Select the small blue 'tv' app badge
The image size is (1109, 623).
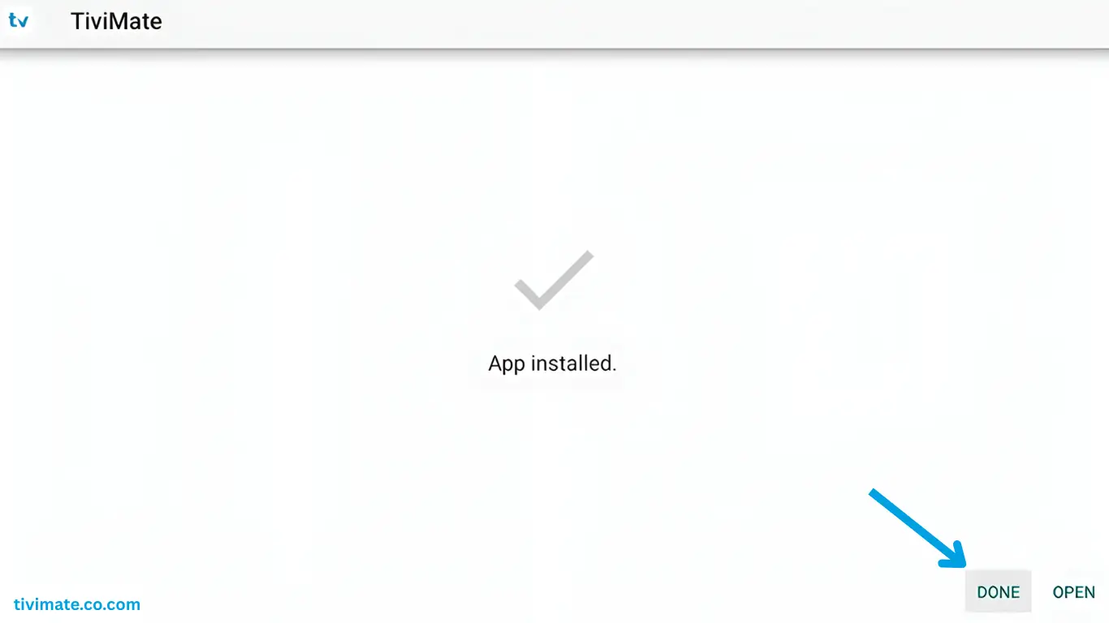[18, 20]
